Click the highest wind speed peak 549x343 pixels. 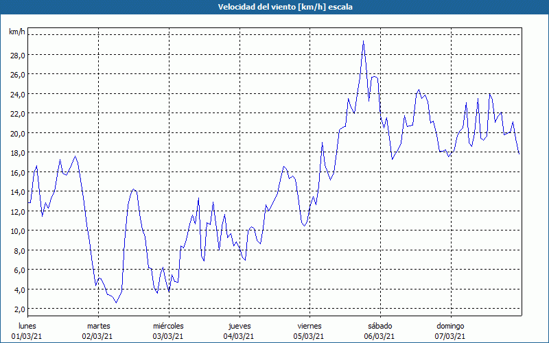pos(363,41)
